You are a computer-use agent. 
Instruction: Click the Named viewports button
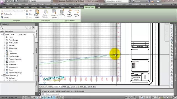pos(5,17)
